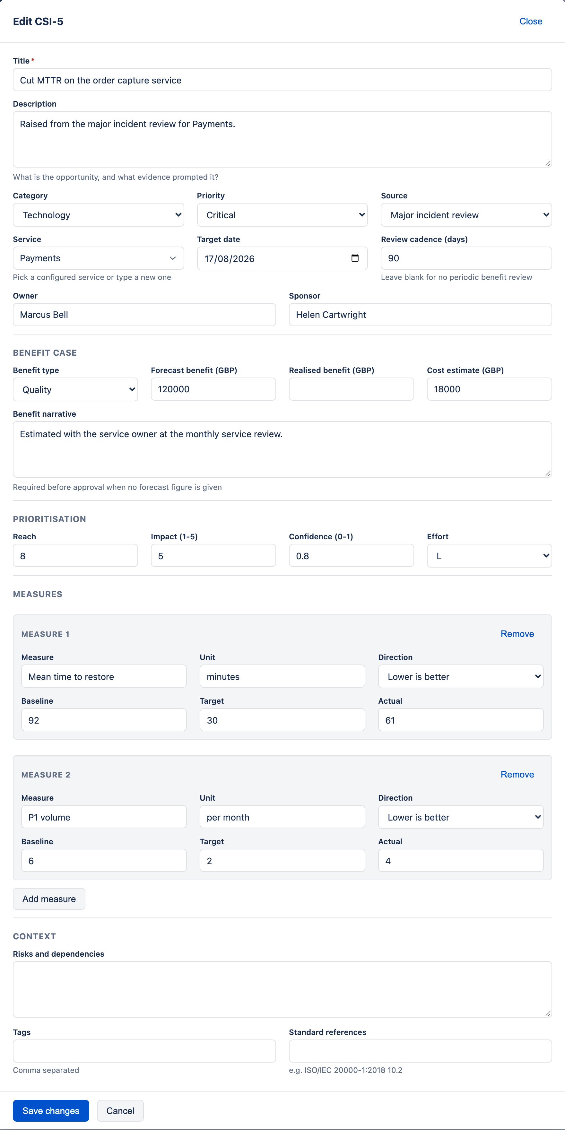This screenshot has width=565, height=1130.
Task: Click Measure 1 Target field showing 30
Action: click(282, 720)
